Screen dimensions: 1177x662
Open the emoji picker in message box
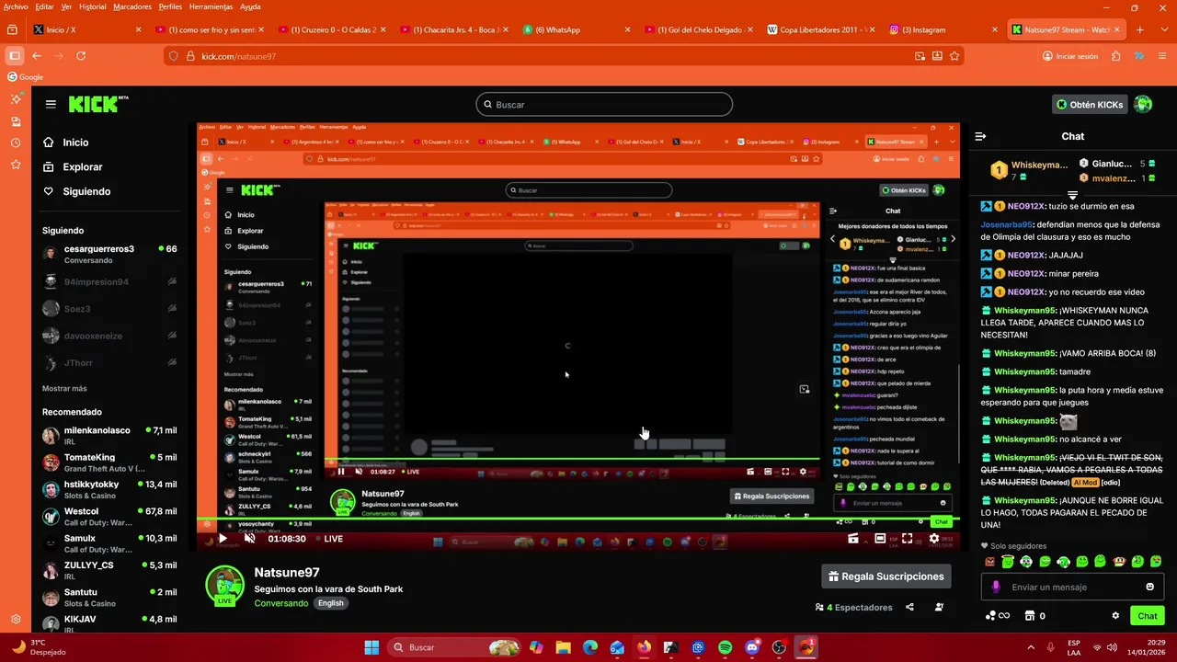point(1149,587)
